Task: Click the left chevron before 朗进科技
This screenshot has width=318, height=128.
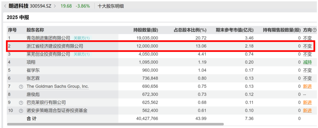Action: pos(5,6)
